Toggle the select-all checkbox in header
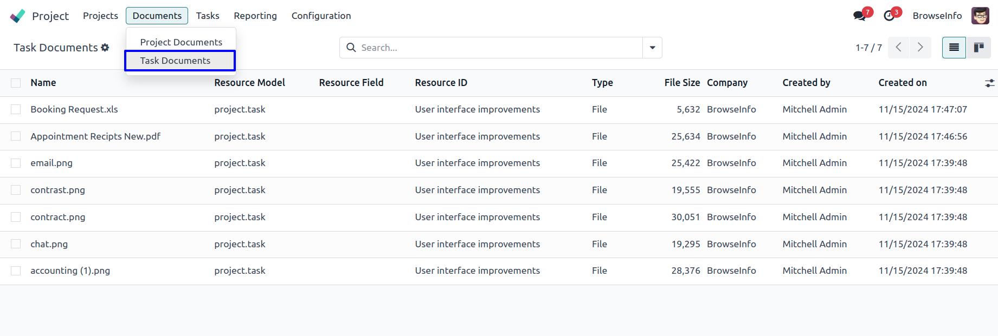The height and width of the screenshot is (336, 998). click(x=16, y=83)
